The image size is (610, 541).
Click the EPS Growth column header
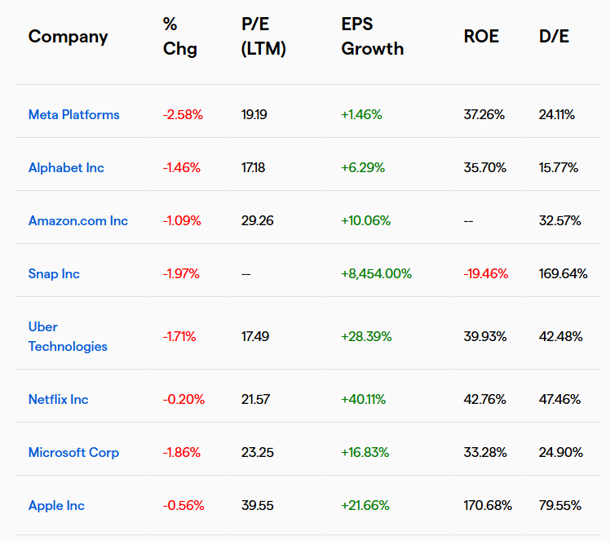click(x=373, y=37)
